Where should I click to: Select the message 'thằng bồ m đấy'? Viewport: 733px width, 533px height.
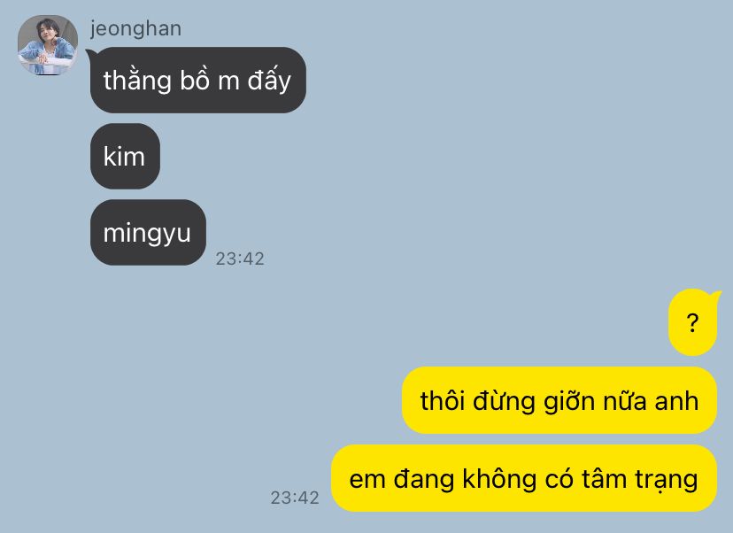pyautogui.click(x=198, y=80)
